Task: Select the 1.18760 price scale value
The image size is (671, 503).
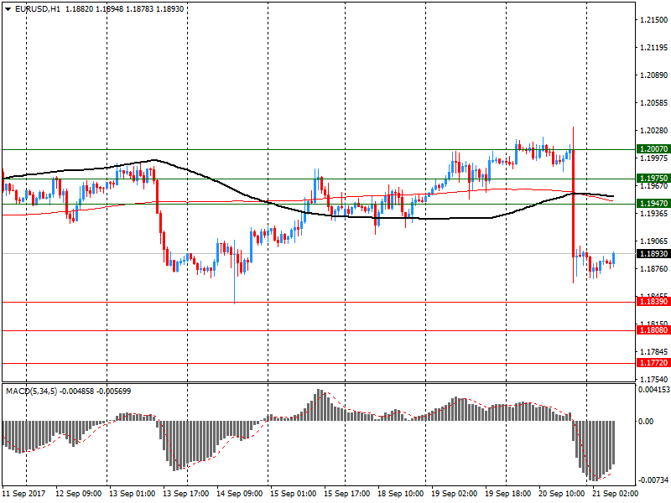Action: point(653,268)
